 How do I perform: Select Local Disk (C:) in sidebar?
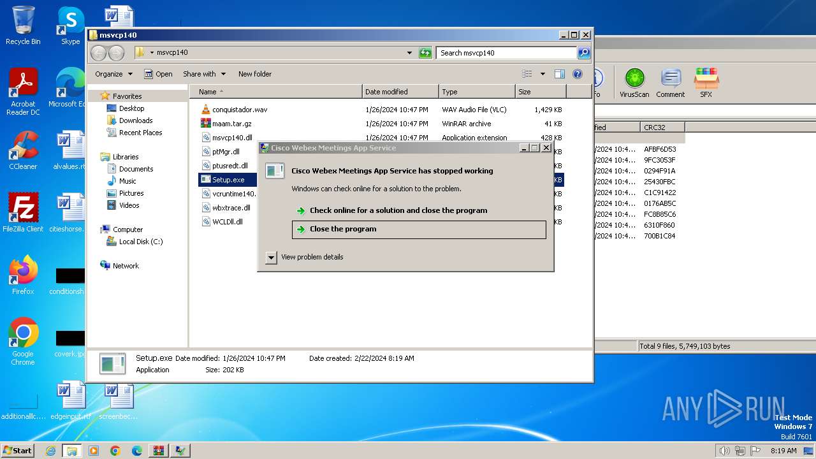140,242
